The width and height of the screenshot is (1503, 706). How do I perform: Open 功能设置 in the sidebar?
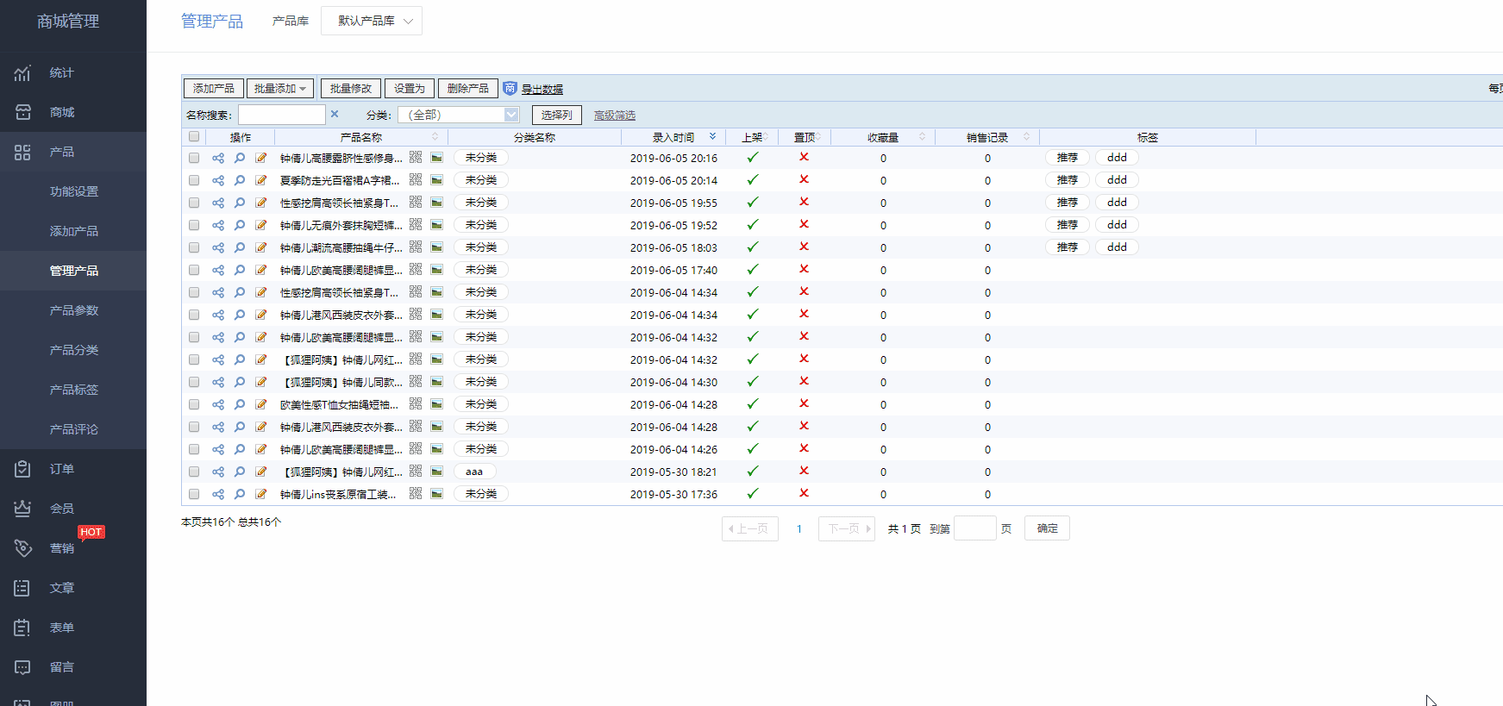coord(74,191)
